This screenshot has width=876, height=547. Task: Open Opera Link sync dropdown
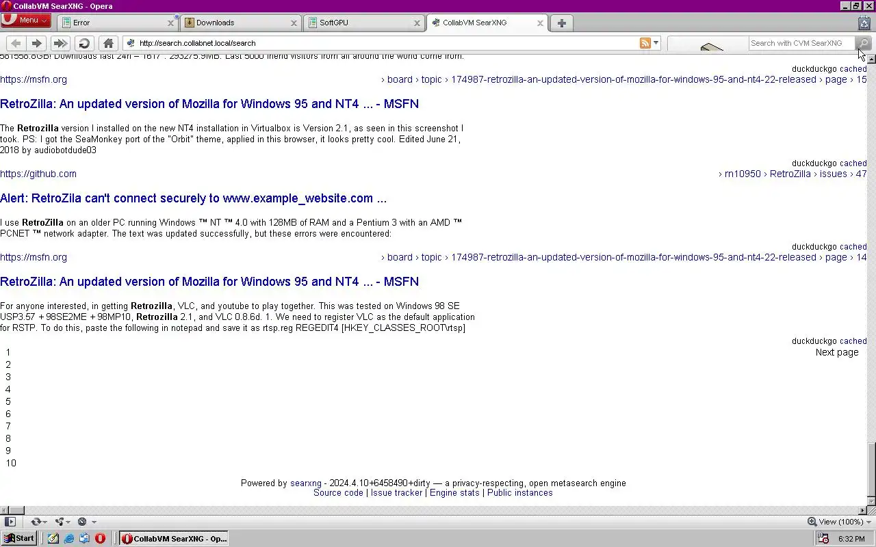[40, 522]
